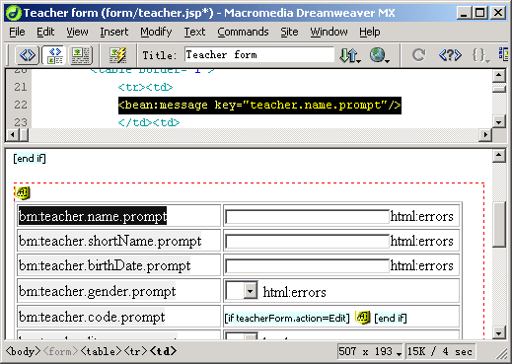Click highlighted bean:message code line 22

tap(259, 106)
